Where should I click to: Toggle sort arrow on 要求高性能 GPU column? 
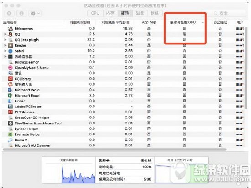(x=203, y=22)
